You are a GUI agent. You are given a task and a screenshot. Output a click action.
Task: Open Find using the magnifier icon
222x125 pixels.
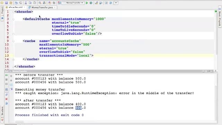40,3
